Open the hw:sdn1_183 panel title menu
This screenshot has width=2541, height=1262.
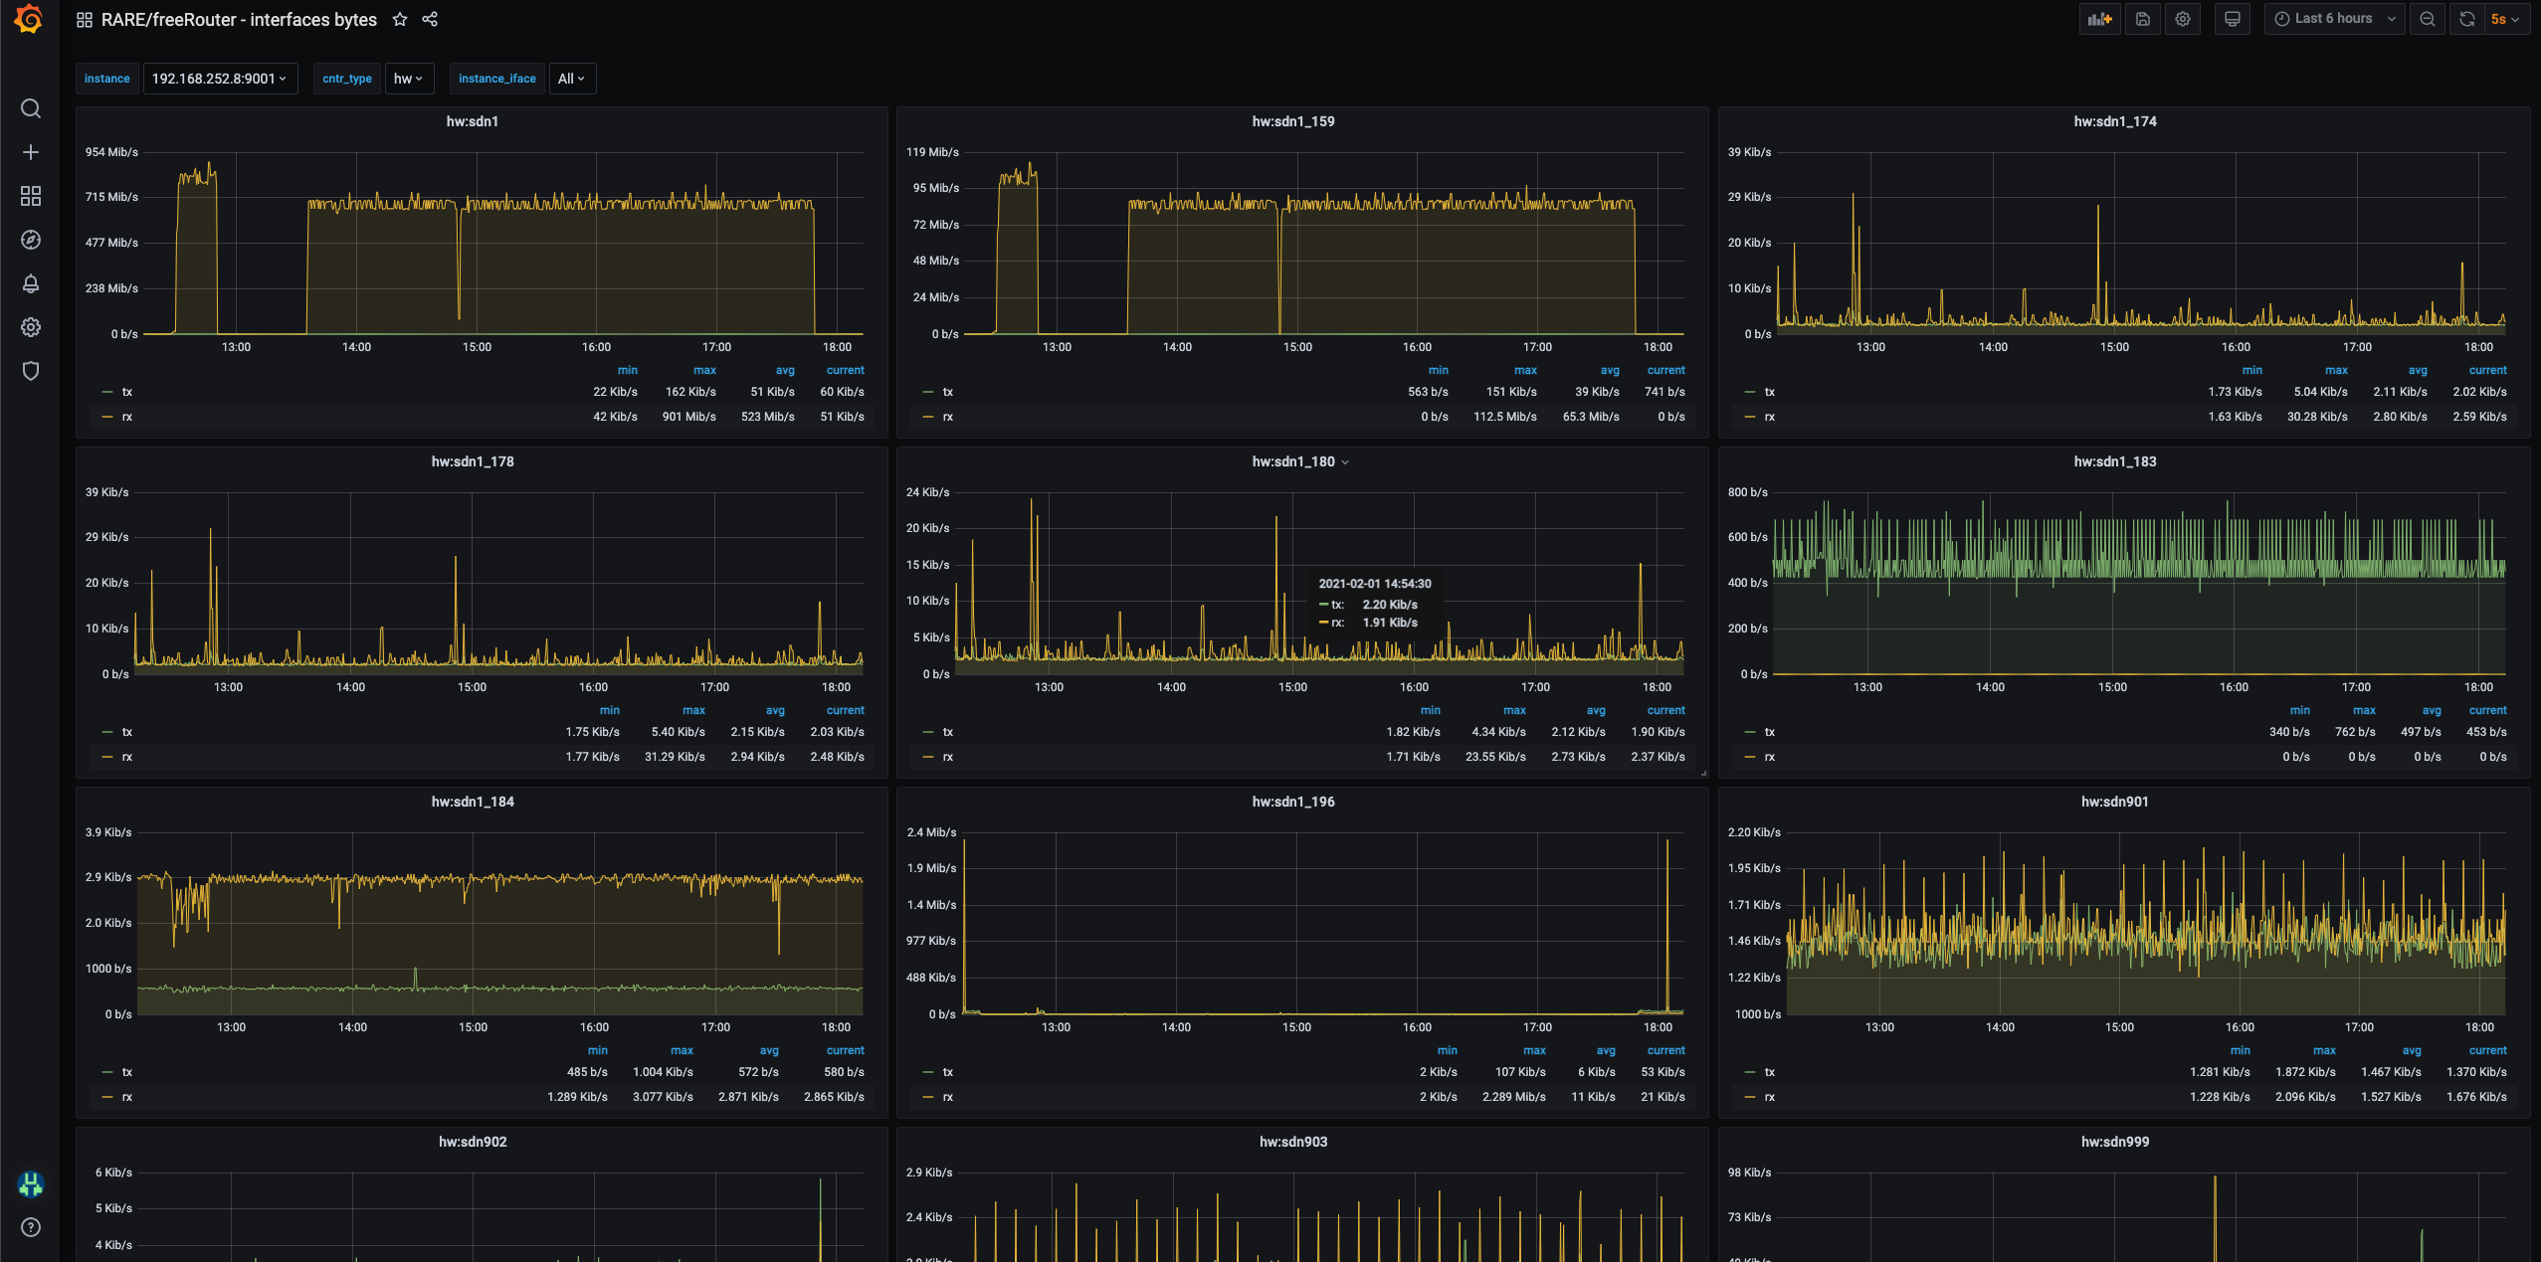[2115, 461]
